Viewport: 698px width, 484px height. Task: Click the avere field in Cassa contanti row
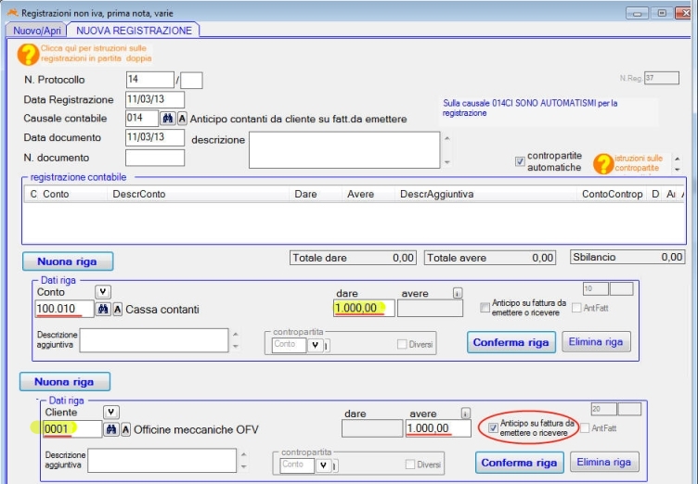pyautogui.click(x=430, y=308)
